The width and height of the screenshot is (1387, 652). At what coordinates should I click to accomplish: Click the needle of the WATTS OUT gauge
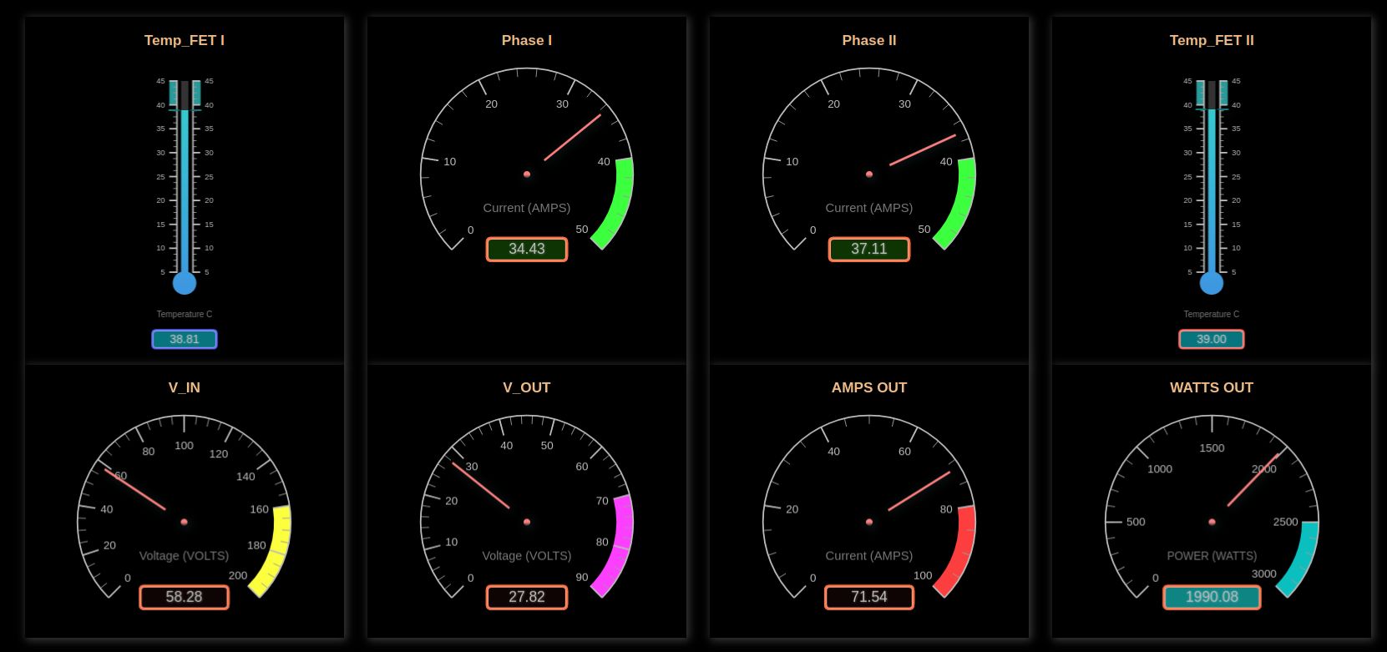pyautogui.click(x=1253, y=479)
